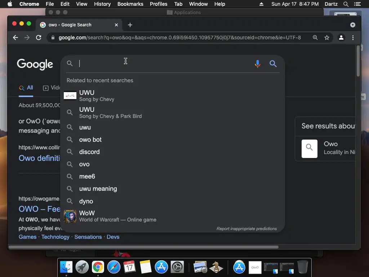Click the Sensations sitelink
Image resolution: width=369 pixels, height=277 pixels.
tap(88, 237)
